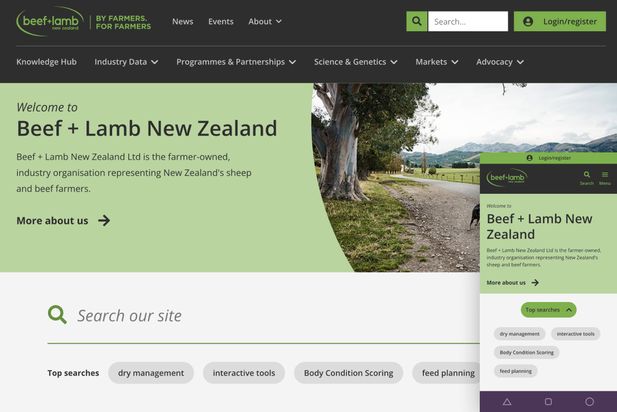The width and height of the screenshot is (617, 412).
Task: Click the desktop 'Top searches' label
Action: click(73, 373)
